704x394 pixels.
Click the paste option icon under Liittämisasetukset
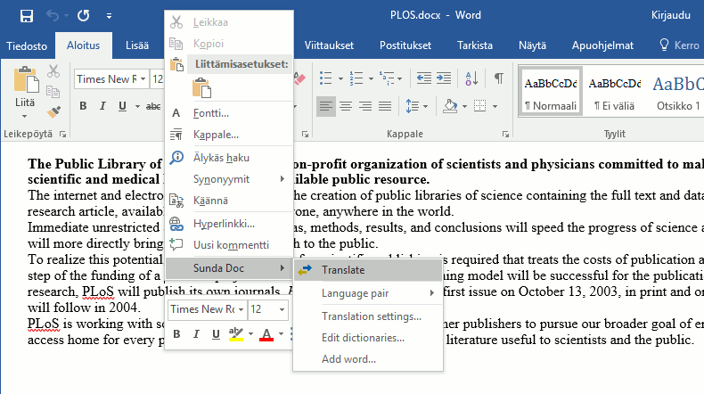pyautogui.click(x=201, y=87)
